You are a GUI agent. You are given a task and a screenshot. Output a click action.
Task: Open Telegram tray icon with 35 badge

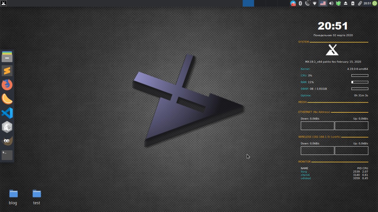pos(293,3)
